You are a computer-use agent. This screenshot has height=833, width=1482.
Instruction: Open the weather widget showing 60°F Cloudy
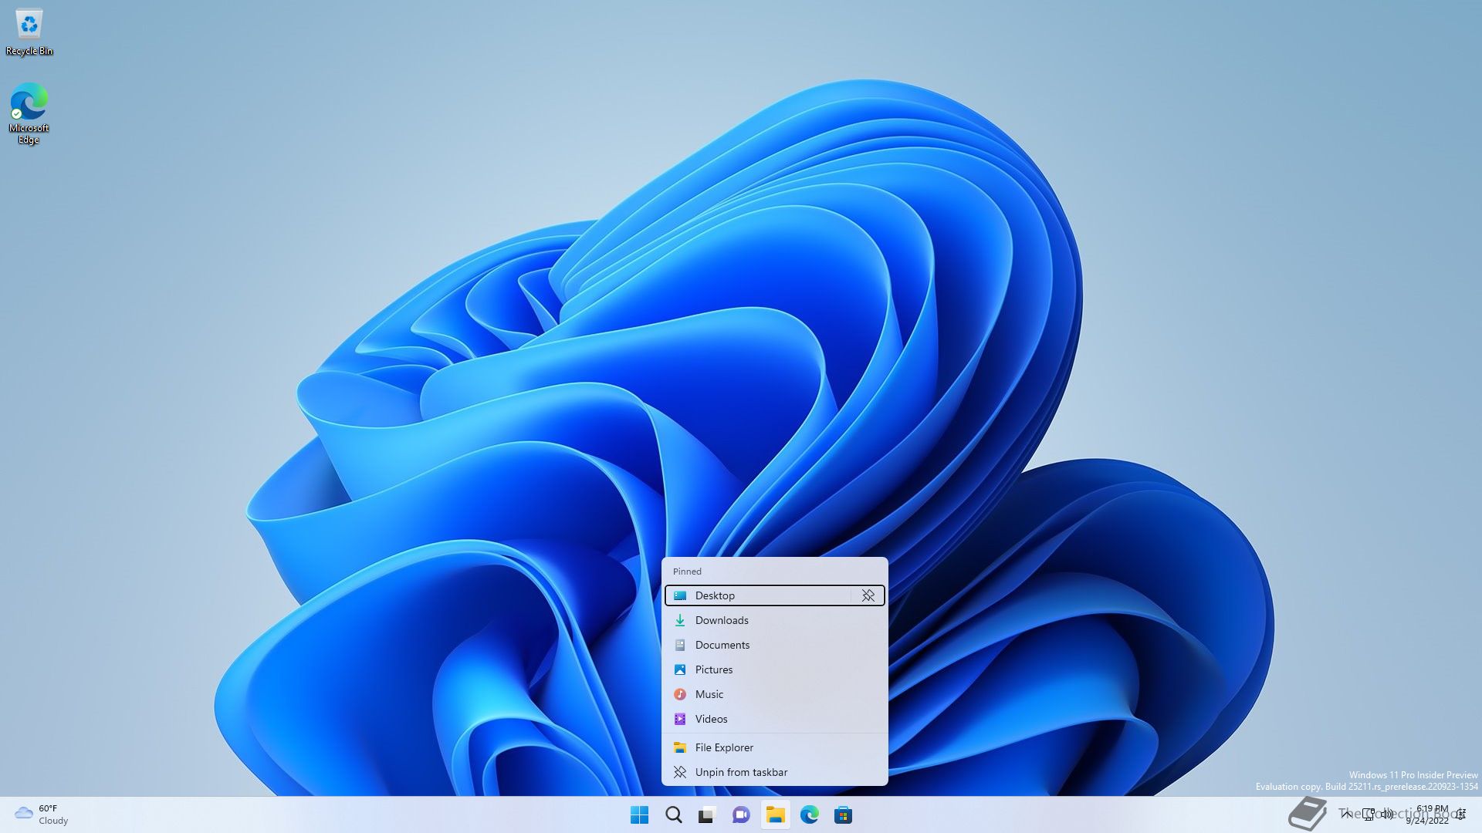[42, 814]
